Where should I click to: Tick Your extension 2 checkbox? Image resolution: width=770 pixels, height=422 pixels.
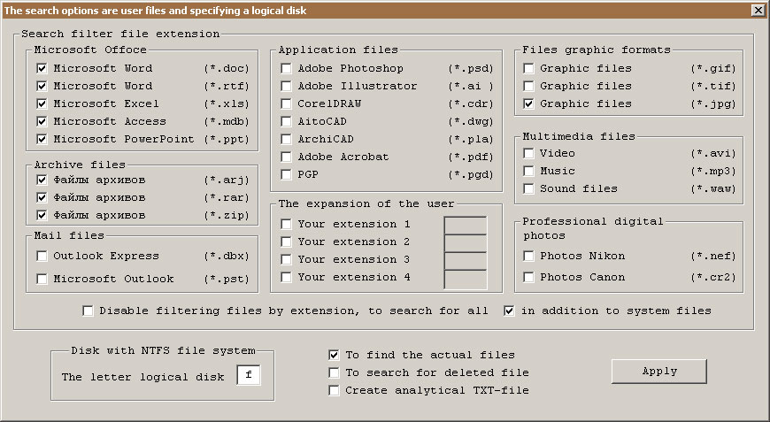[x=286, y=242]
